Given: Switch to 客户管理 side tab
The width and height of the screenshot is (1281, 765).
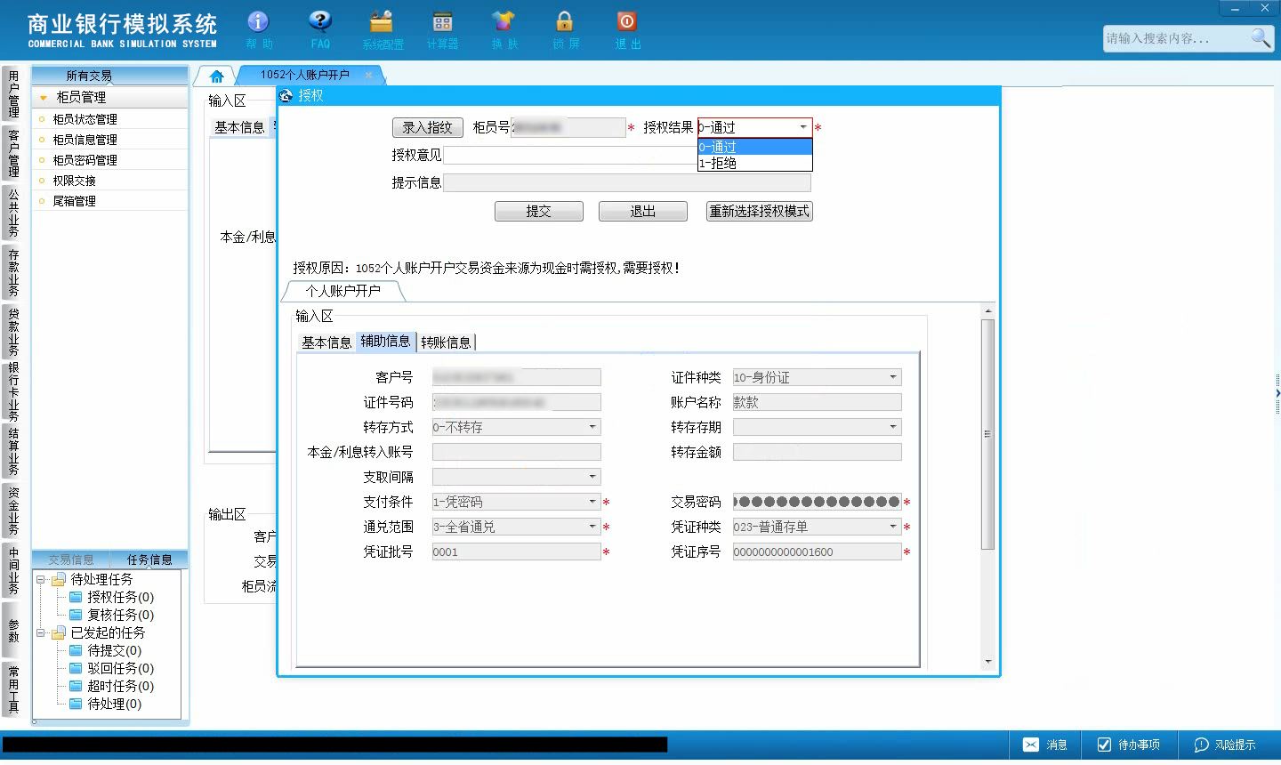Looking at the screenshot, I should (12, 153).
